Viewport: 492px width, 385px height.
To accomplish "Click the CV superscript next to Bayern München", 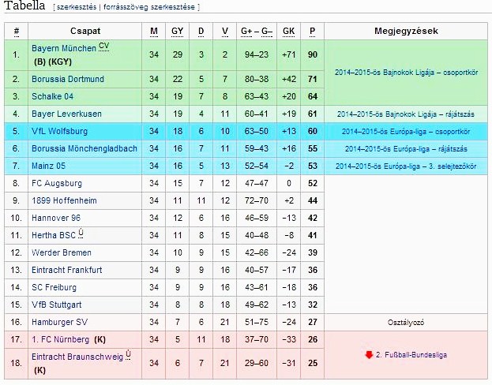I will click(104, 46).
